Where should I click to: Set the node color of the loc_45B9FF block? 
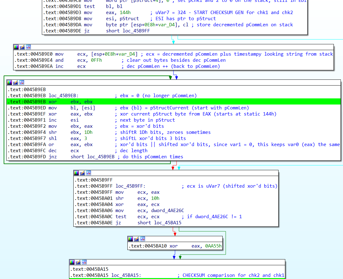click(77, 173)
